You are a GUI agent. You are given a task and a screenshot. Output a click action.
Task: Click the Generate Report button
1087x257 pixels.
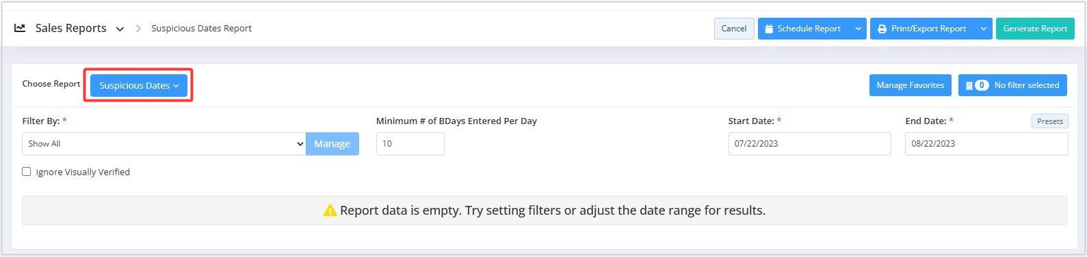(1035, 29)
